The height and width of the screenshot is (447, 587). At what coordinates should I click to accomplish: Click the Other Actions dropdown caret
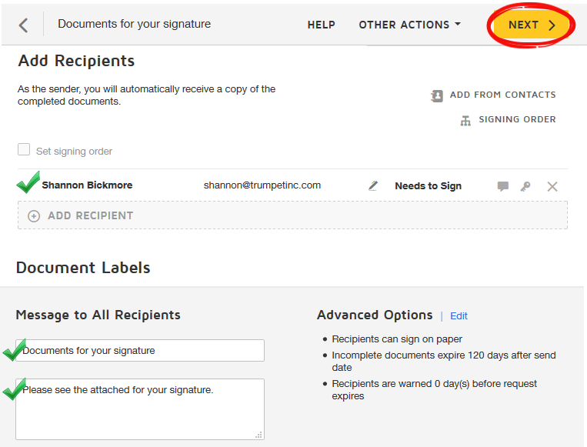[x=458, y=24]
